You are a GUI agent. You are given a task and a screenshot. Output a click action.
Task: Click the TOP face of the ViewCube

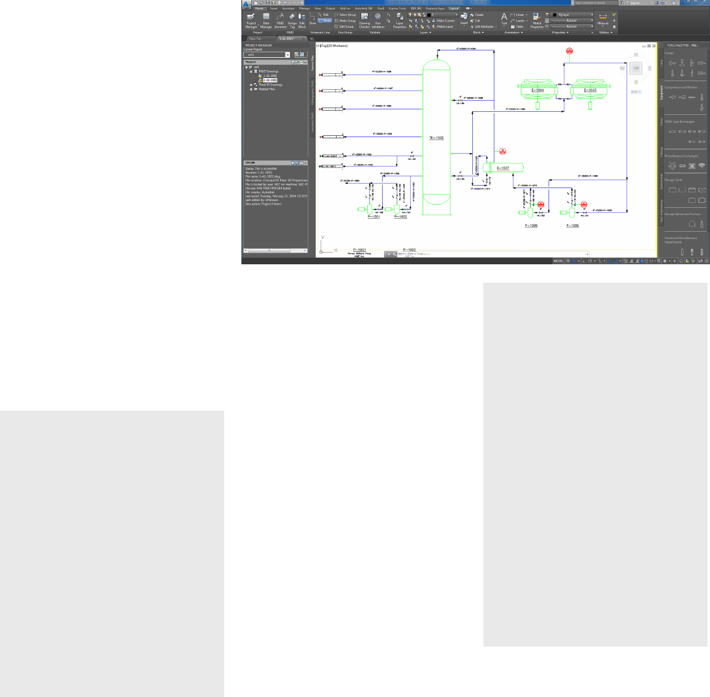[x=636, y=68]
